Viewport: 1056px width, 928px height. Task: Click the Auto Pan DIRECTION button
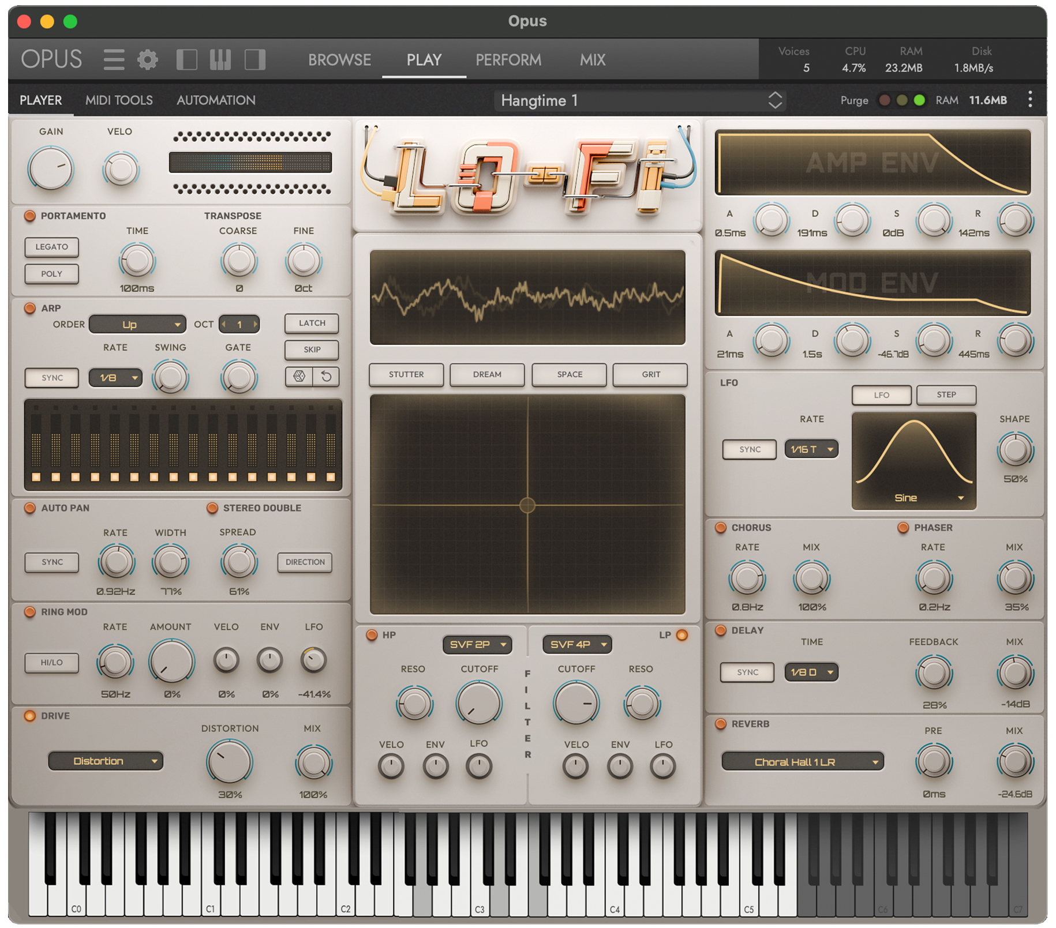tap(305, 562)
